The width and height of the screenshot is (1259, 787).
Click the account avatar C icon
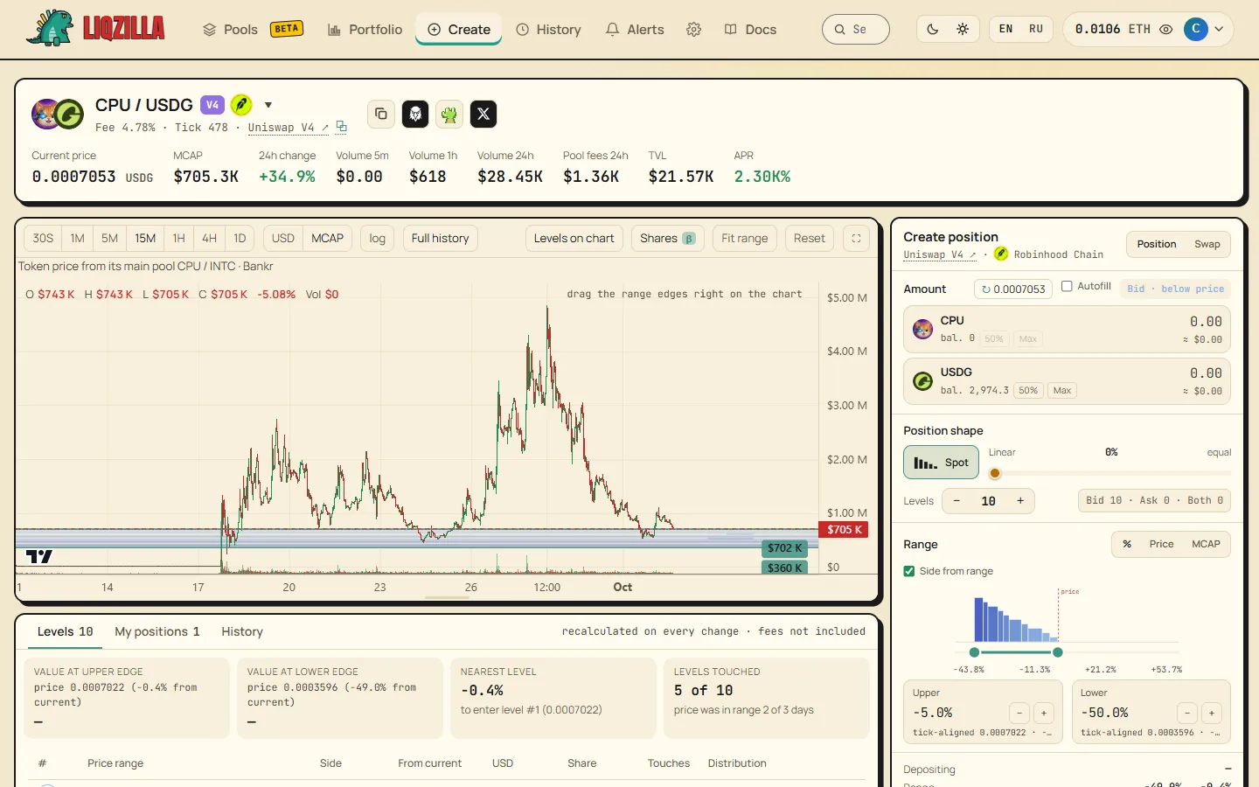1195,30
